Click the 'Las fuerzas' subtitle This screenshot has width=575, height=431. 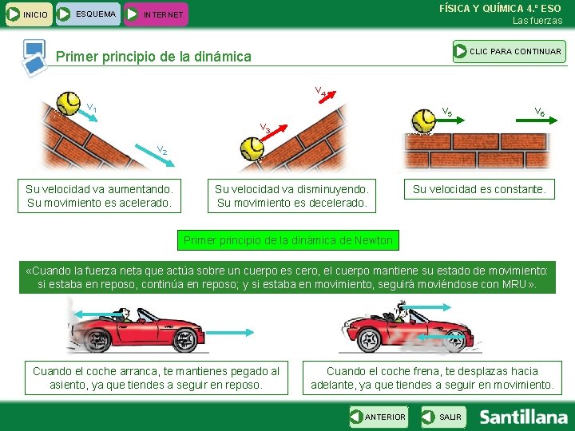point(537,21)
